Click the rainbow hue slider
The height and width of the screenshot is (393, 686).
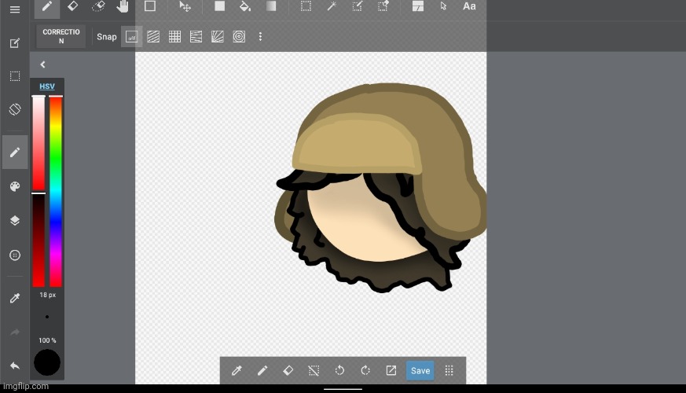[x=56, y=191]
